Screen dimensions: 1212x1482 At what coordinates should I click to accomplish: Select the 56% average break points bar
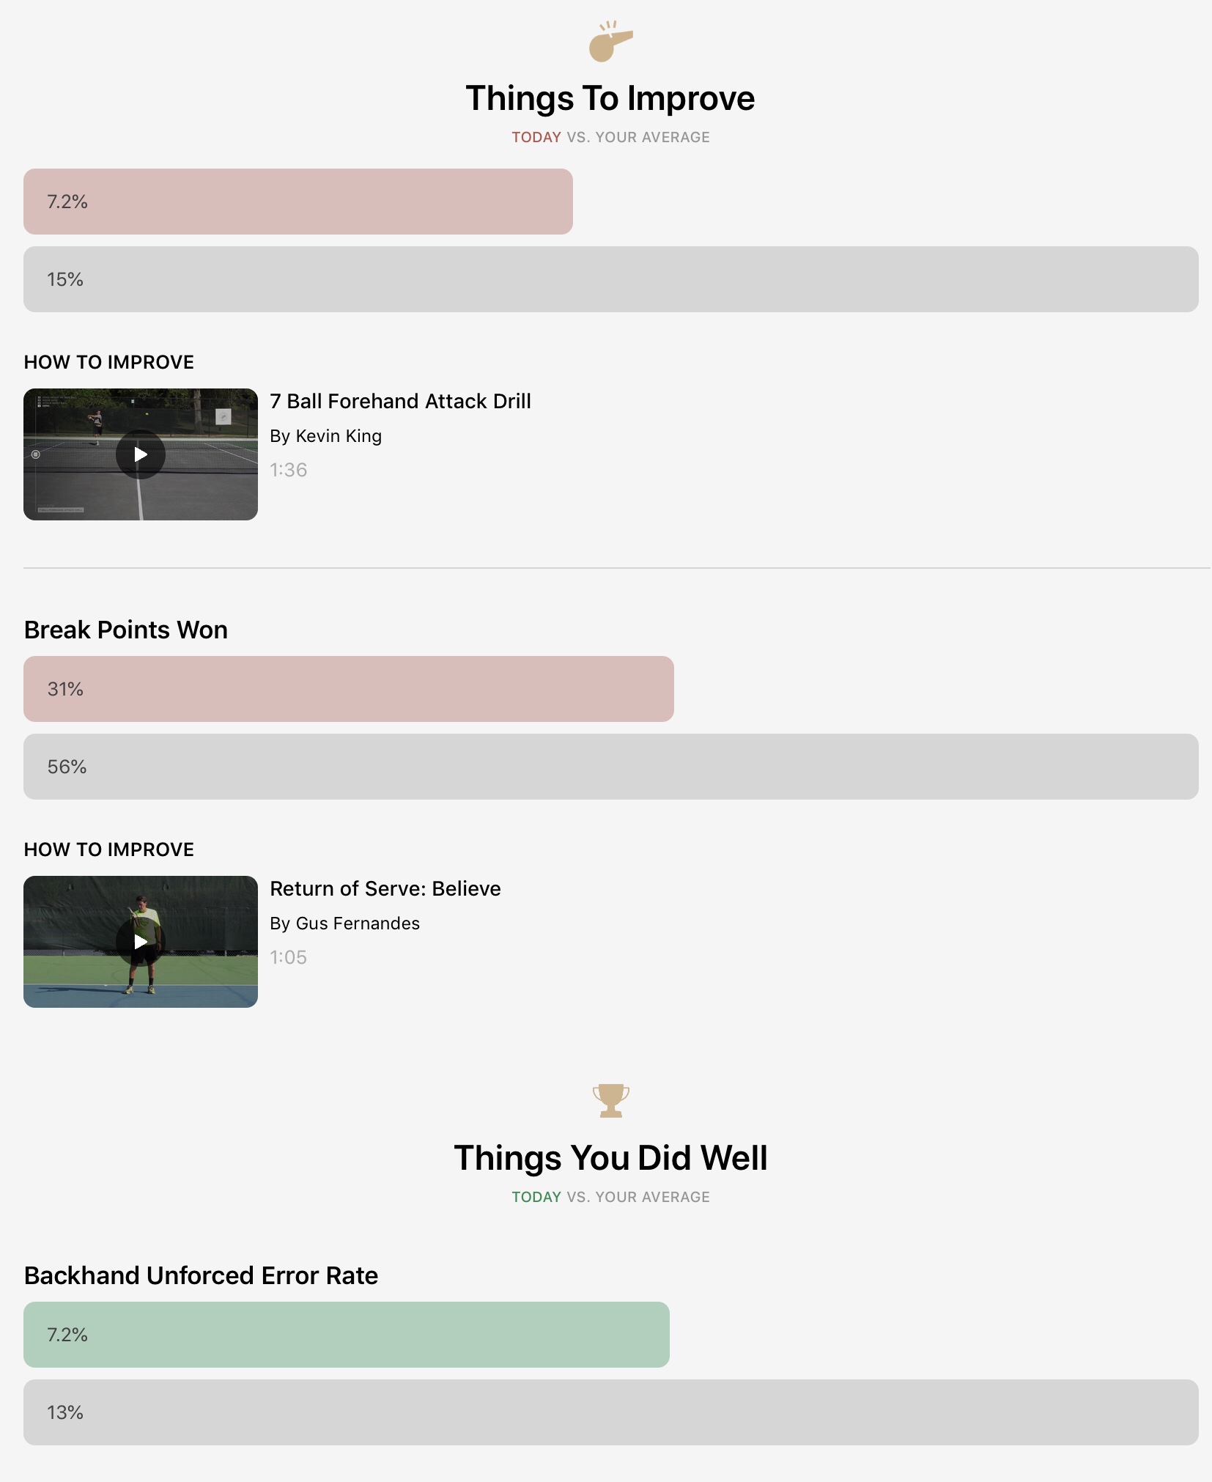point(611,767)
